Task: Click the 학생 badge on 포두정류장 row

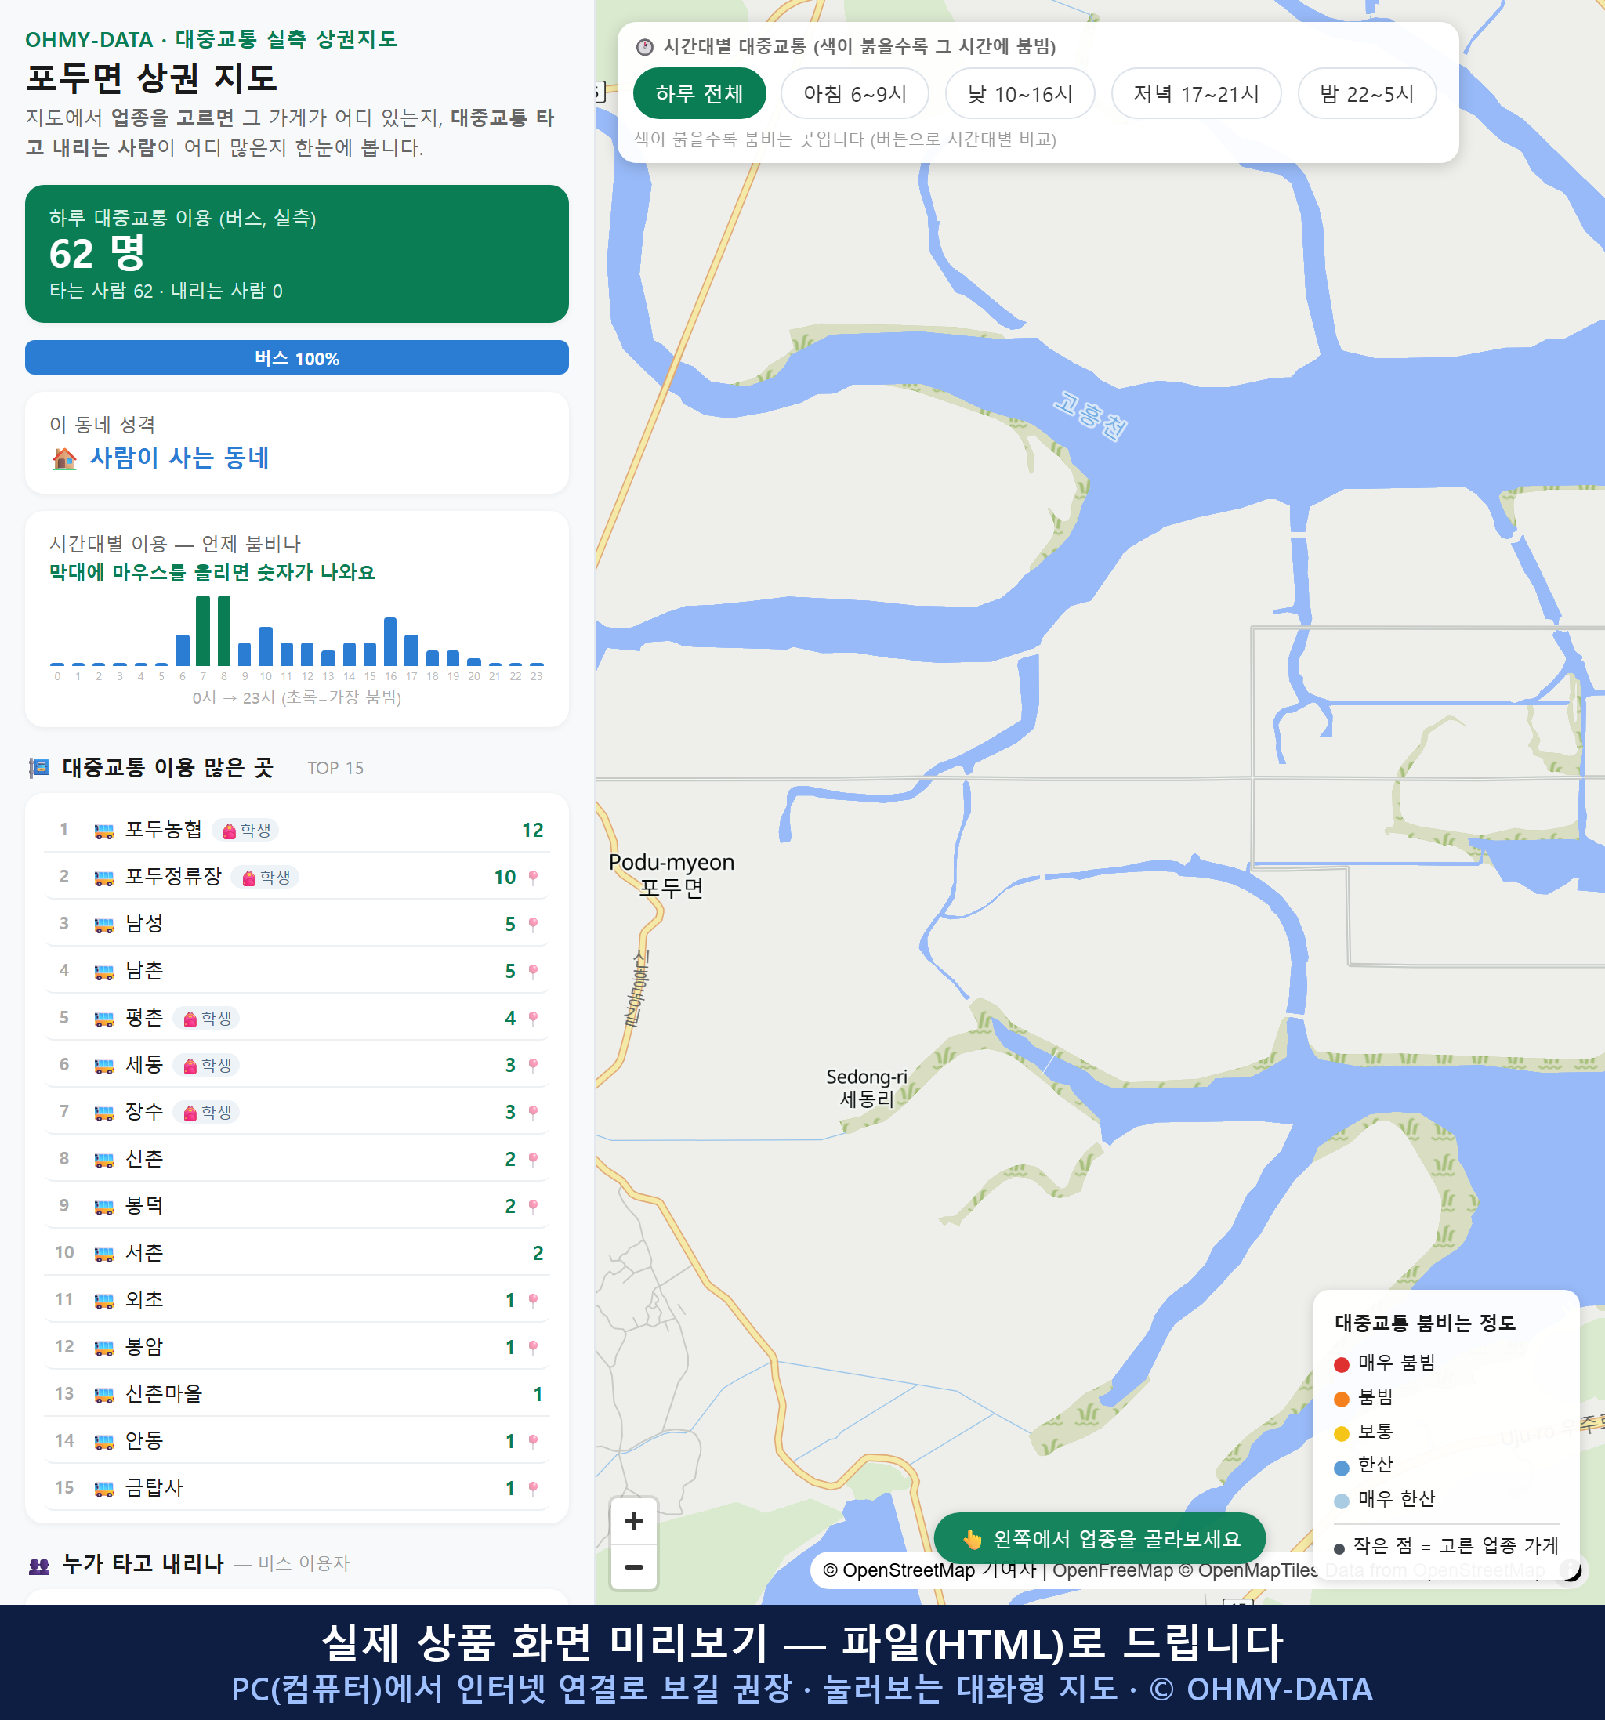Action: pos(266,878)
